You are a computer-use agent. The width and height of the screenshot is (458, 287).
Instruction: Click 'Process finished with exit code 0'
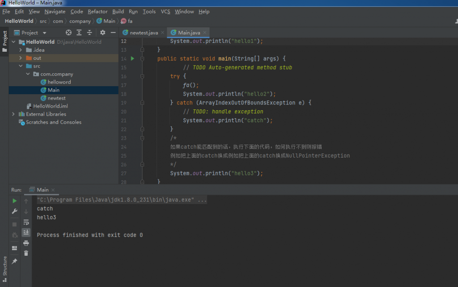(89, 235)
